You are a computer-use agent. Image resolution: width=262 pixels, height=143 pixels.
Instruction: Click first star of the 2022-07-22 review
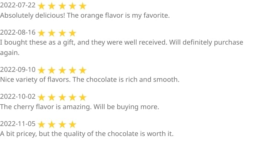pyautogui.click(x=41, y=6)
